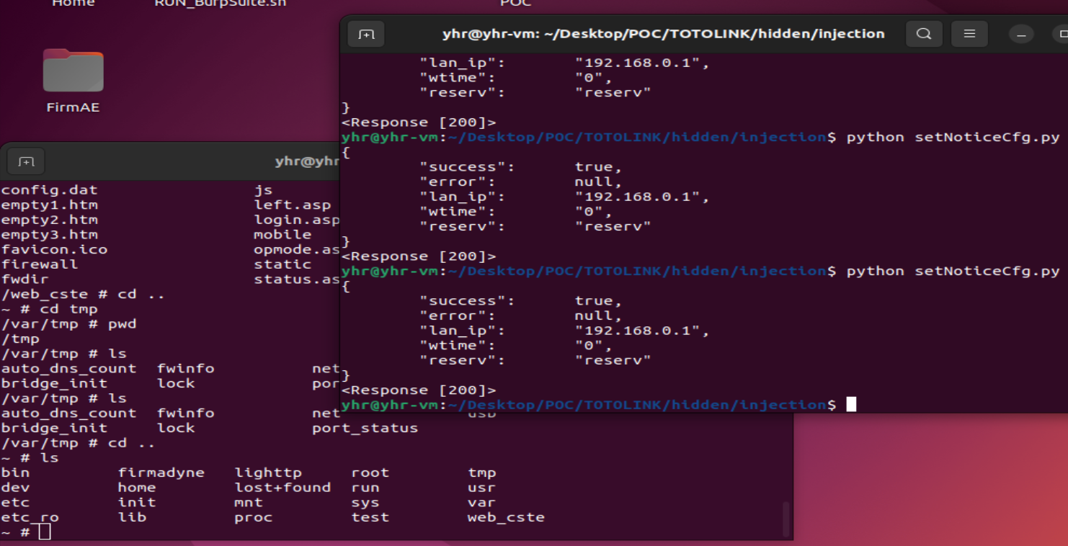1068x546 pixels.
Task: Click '/var/tmp # cd ..' line
Action: (x=79, y=443)
